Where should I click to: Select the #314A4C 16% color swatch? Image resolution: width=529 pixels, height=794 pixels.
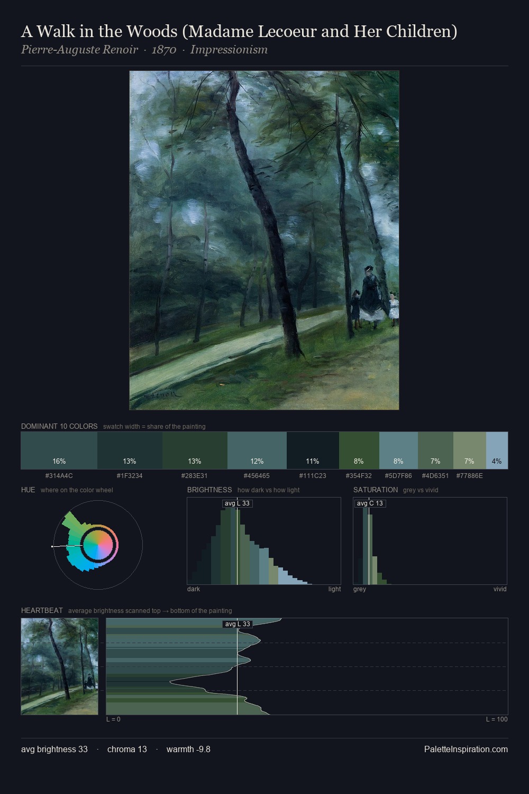tap(59, 450)
